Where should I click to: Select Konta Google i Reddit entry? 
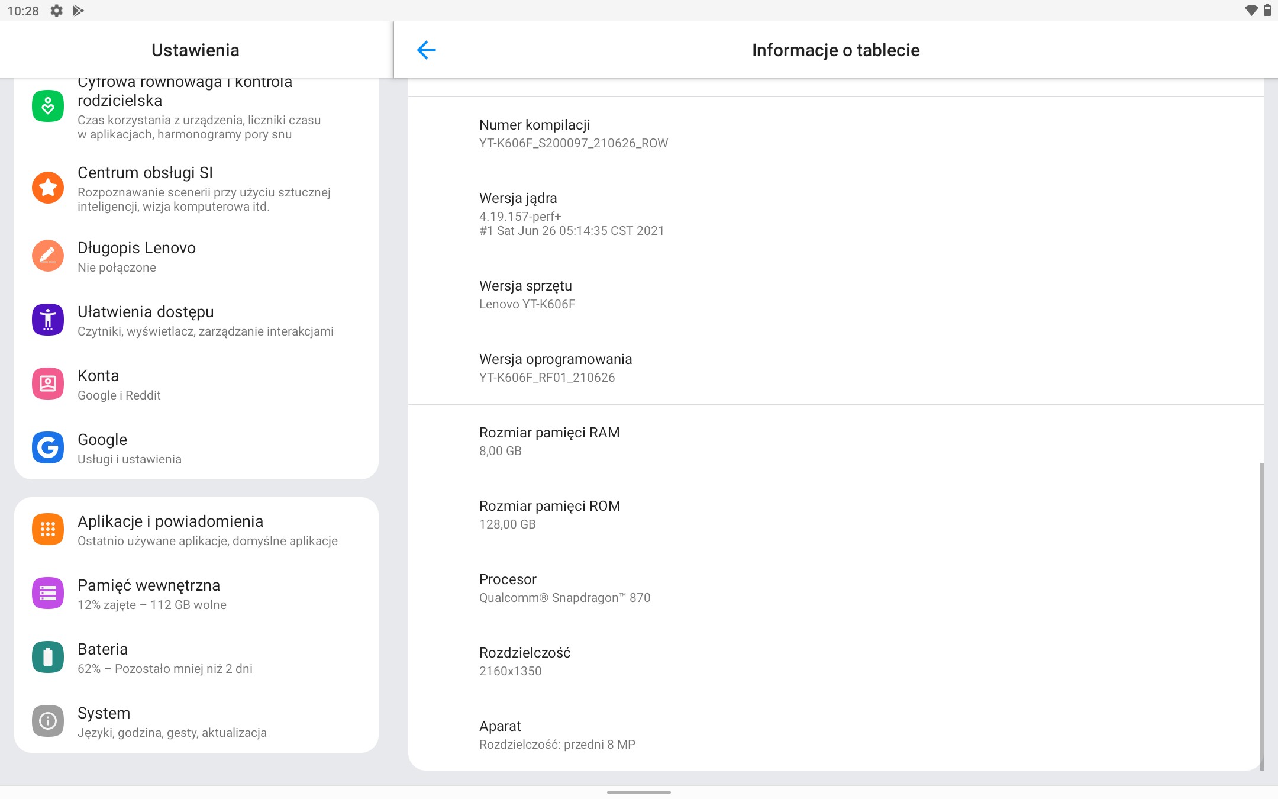tap(196, 384)
